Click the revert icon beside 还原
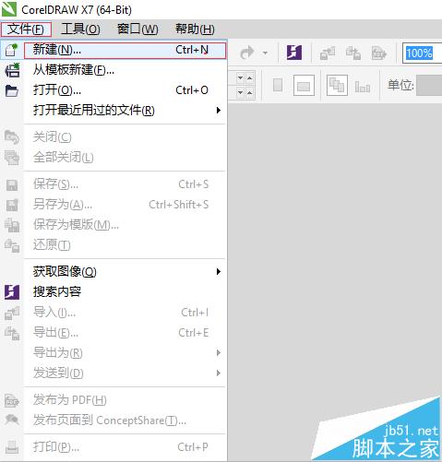The width and height of the screenshot is (442, 462). (12, 245)
